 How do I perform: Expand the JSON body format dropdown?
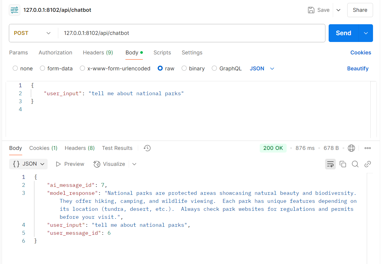pyautogui.click(x=262, y=69)
